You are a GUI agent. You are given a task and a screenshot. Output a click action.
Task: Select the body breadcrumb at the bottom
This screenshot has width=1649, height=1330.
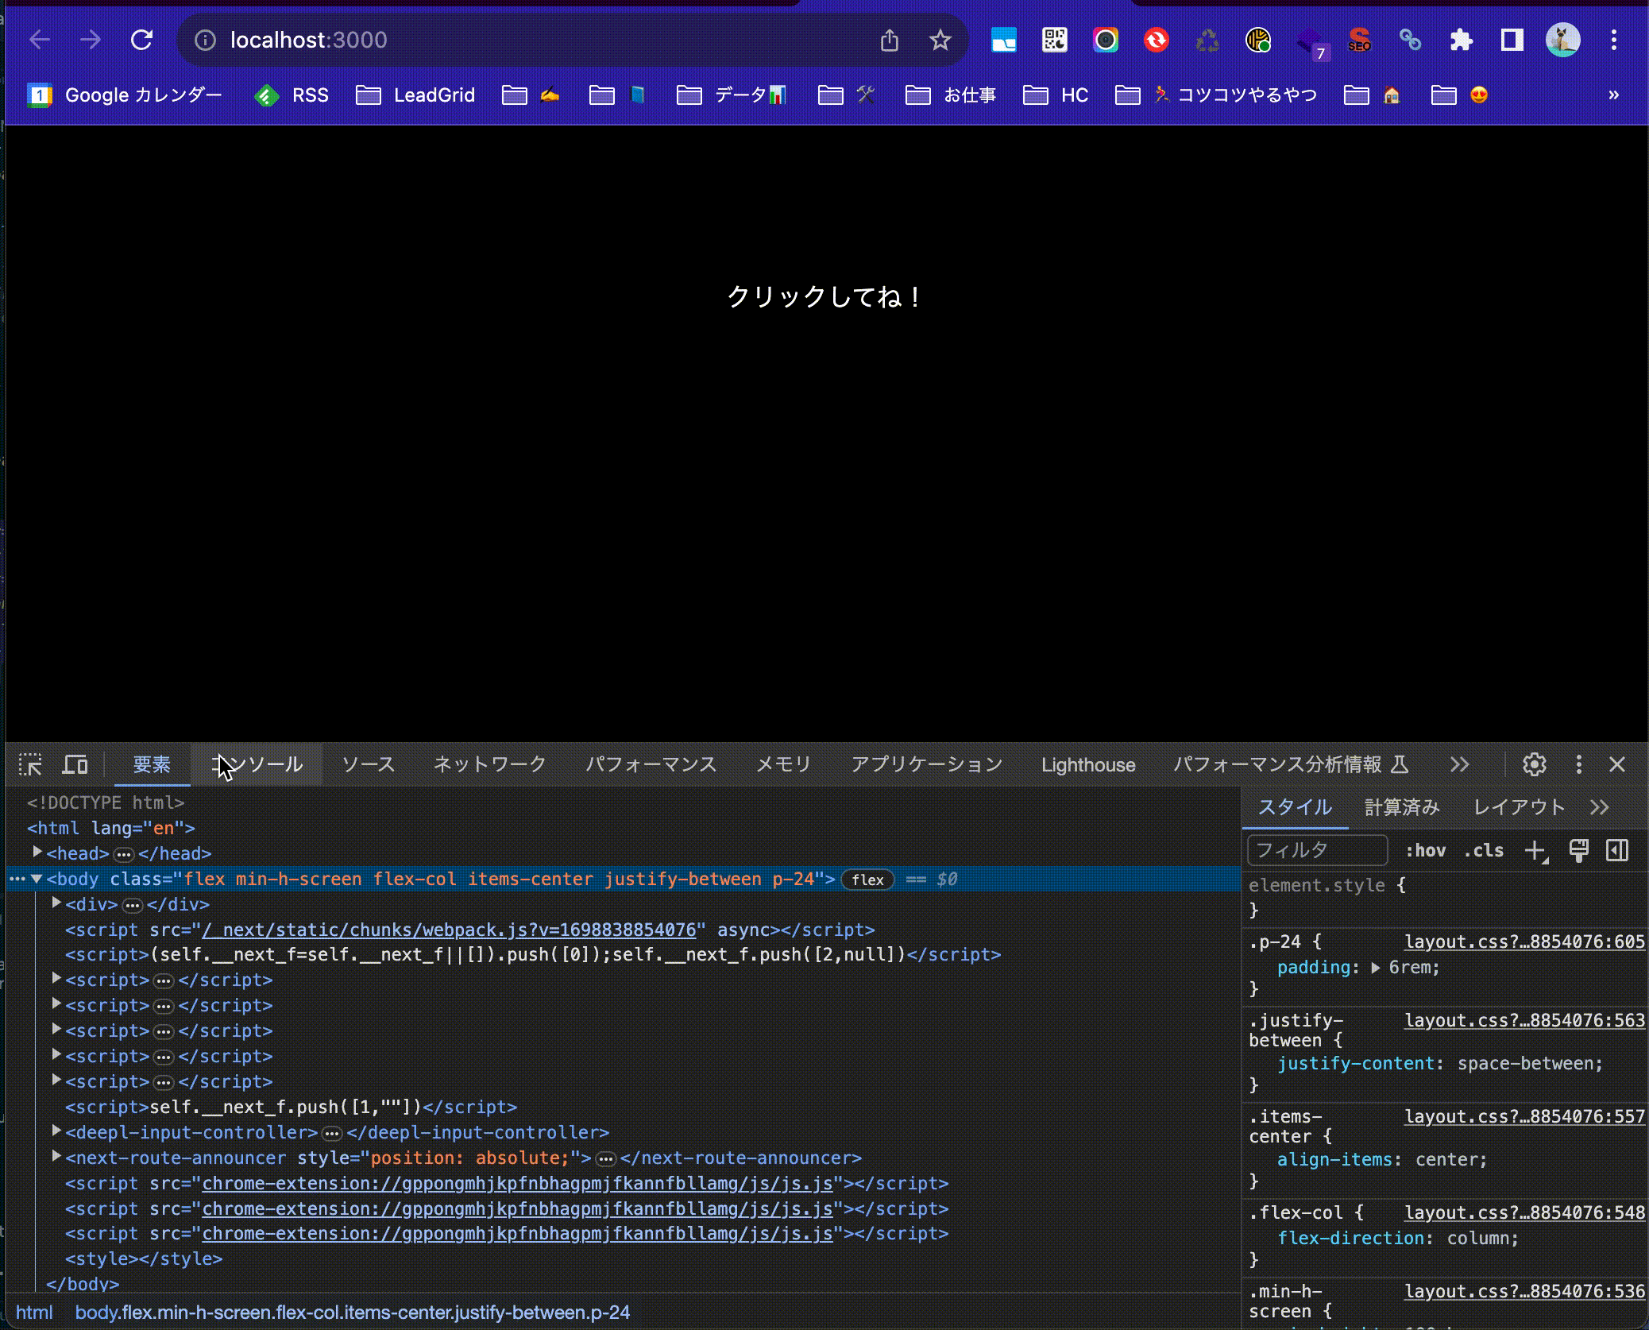[x=353, y=1312]
